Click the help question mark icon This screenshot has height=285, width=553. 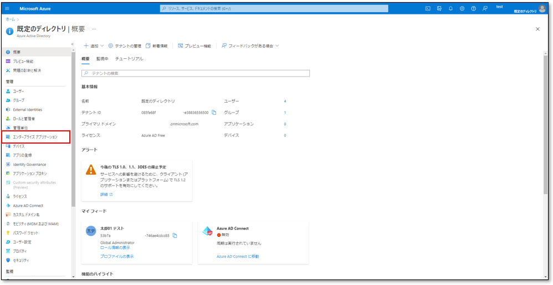[473, 8]
